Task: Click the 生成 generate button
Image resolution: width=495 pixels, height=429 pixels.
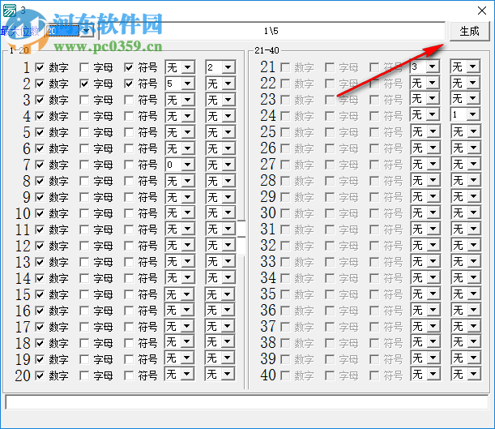Action: [469, 31]
